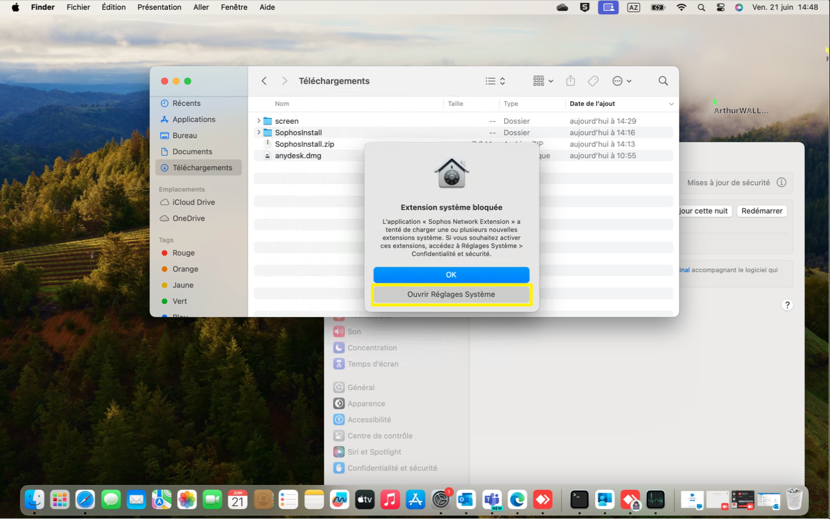Expand the SophosInstall folder disclosure triangle

[x=258, y=132]
